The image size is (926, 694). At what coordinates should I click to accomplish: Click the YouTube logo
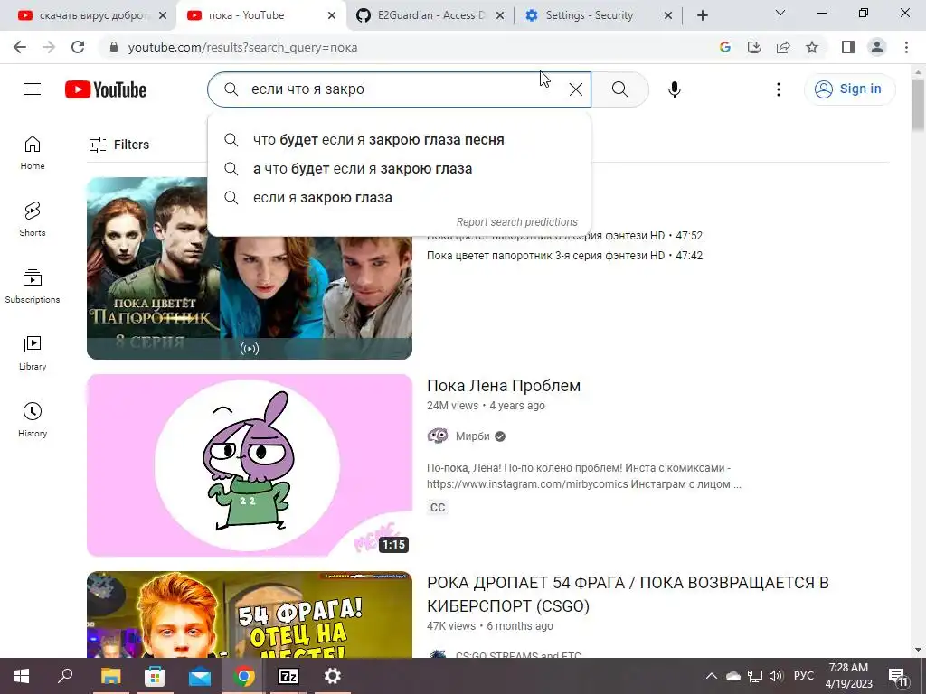106,89
